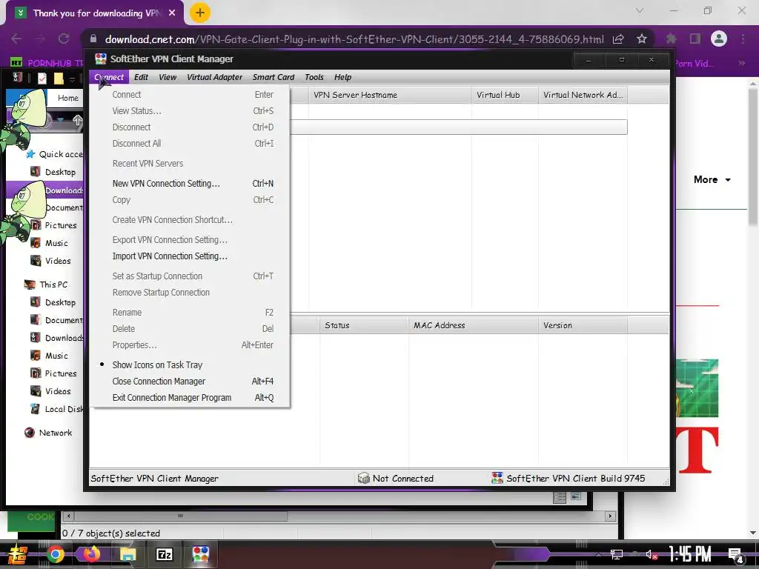
Task: Switch Explorer to large icons view
Action: coord(576,496)
